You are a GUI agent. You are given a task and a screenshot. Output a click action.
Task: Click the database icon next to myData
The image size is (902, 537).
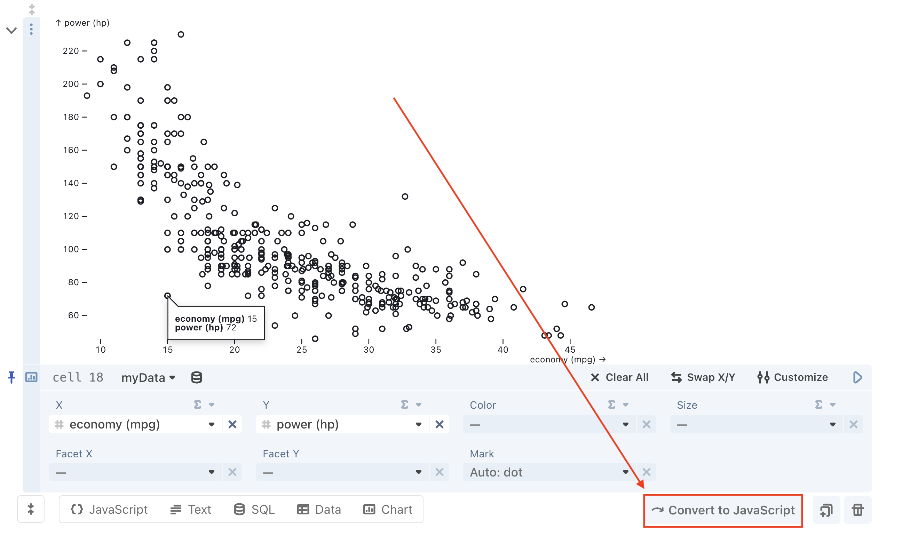(x=196, y=377)
